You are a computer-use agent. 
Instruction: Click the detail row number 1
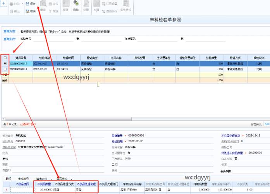click(x=6, y=189)
